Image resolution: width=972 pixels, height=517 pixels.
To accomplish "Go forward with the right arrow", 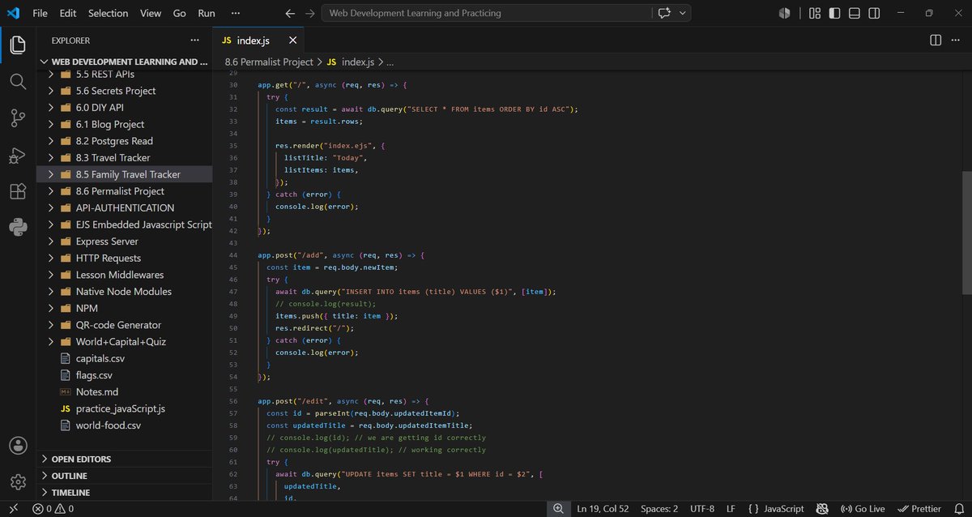I will [309, 13].
